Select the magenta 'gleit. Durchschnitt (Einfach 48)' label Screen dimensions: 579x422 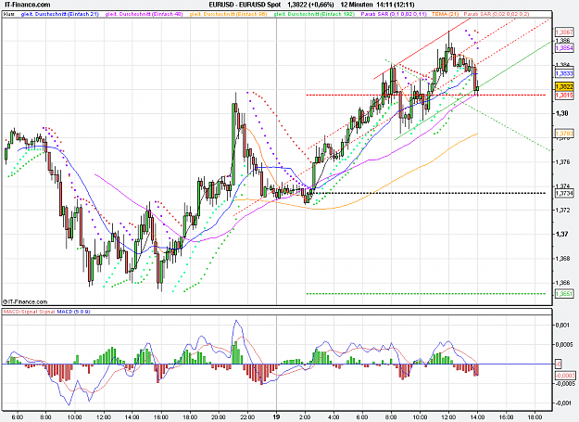coord(144,14)
